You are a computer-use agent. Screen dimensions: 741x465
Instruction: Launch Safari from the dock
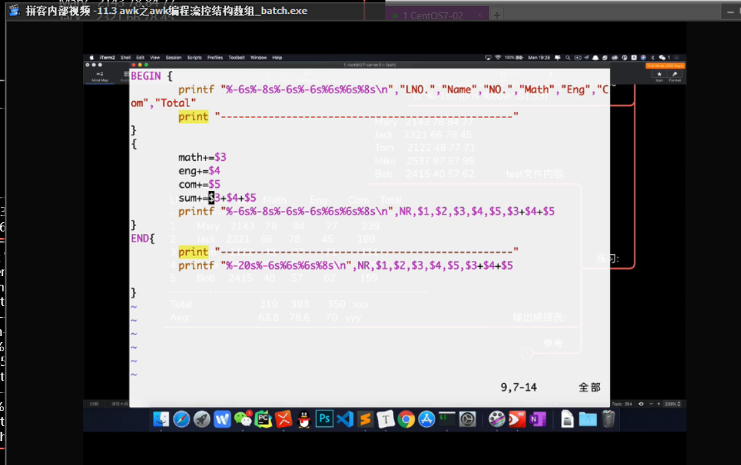[181, 419]
